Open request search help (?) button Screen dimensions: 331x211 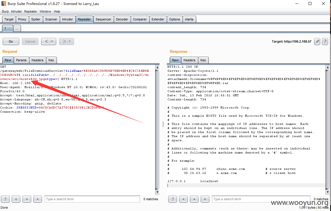(x=5, y=199)
